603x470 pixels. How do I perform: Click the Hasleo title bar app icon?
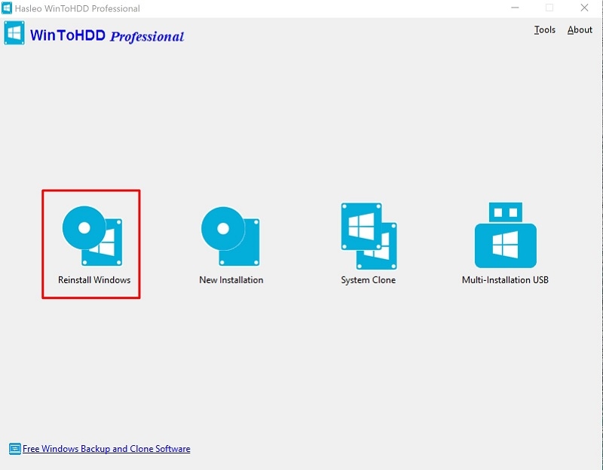coord(7,8)
